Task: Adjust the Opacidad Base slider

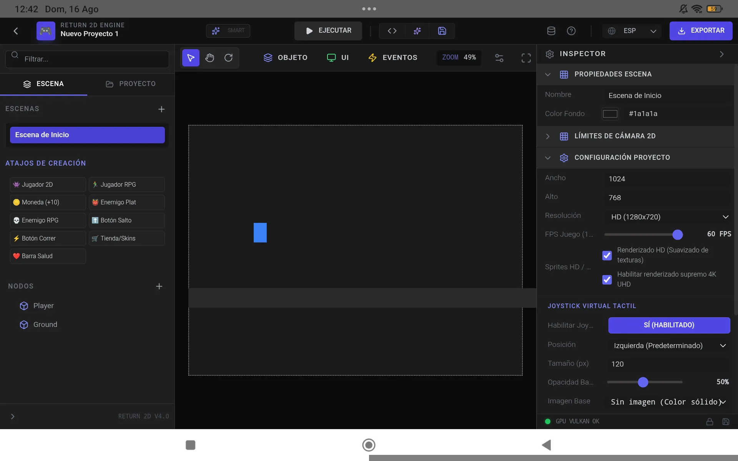Action: [645, 382]
